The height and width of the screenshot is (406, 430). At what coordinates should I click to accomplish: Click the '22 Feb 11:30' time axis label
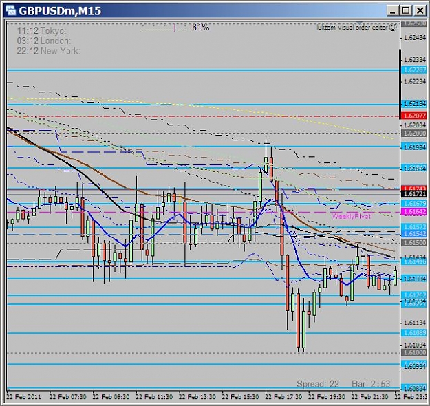(x=154, y=397)
